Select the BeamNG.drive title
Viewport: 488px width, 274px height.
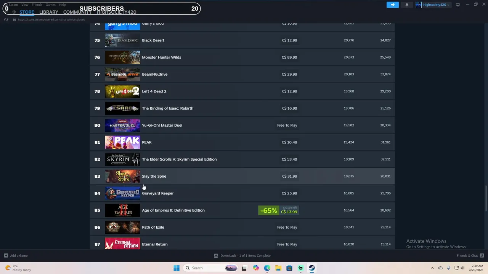[x=155, y=74]
